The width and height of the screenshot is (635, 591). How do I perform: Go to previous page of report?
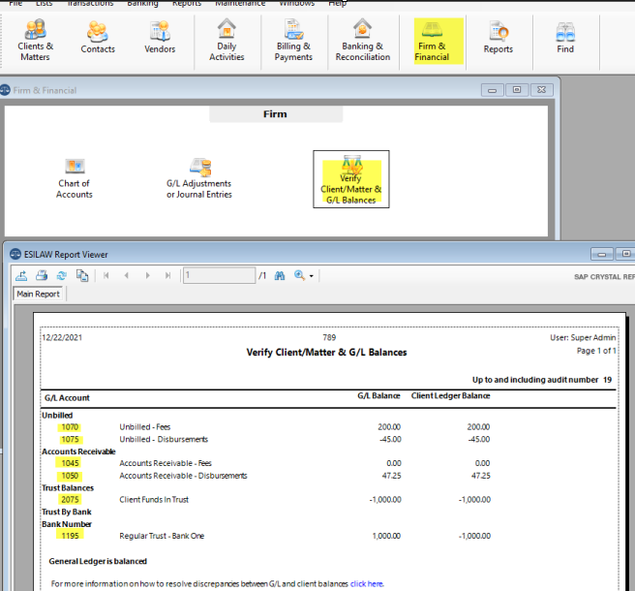click(x=127, y=275)
